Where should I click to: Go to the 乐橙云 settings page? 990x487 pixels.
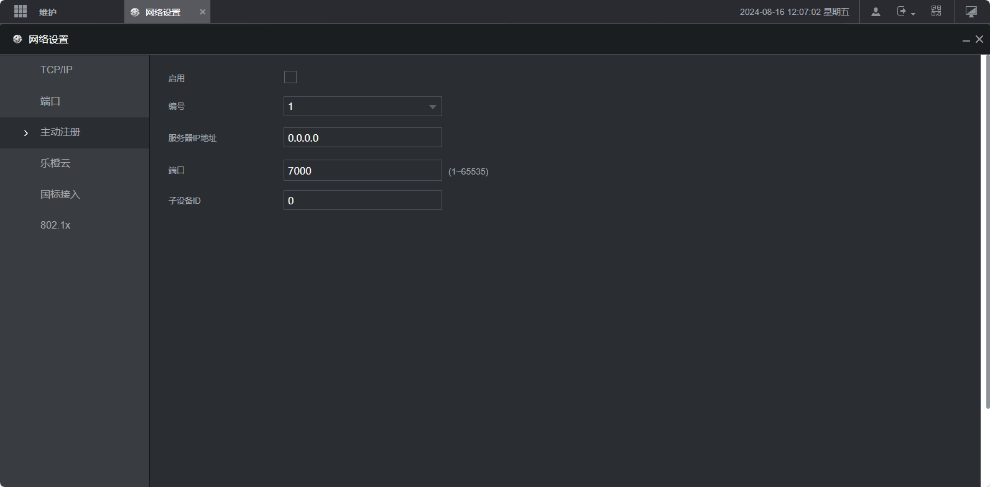[55, 163]
